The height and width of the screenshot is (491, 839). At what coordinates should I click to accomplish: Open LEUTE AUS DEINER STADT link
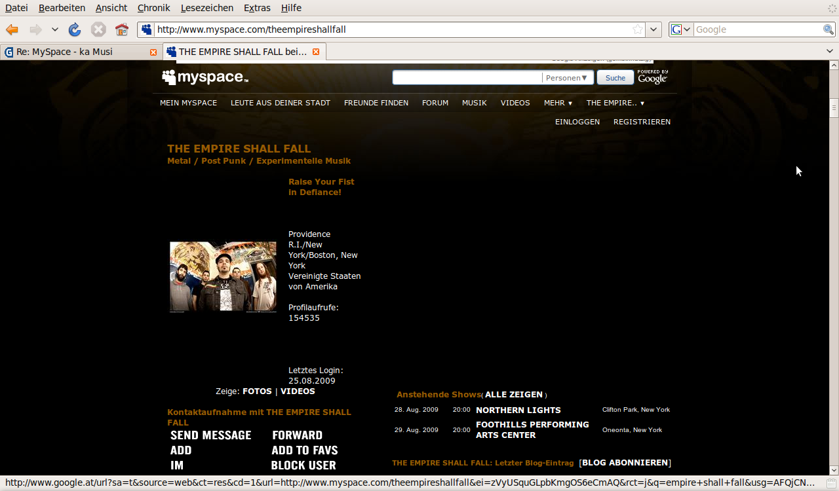(281, 103)
